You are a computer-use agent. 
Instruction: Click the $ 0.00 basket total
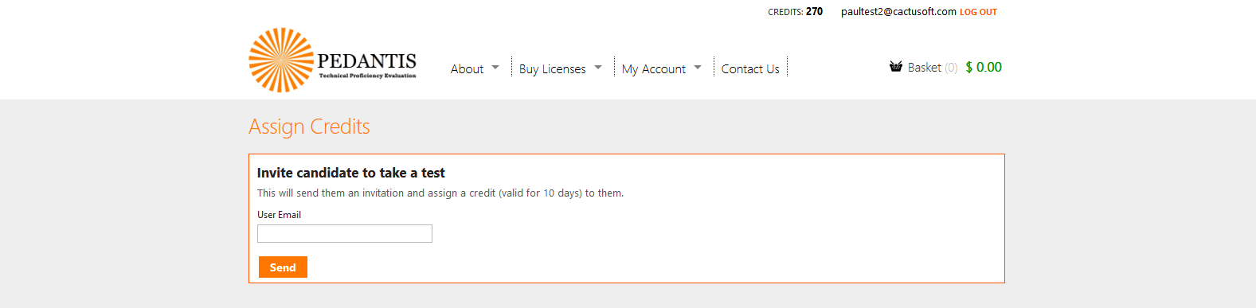984,68
